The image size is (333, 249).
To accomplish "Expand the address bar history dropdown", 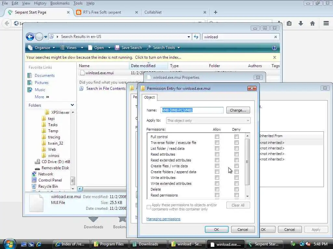I will click(189, 37).
